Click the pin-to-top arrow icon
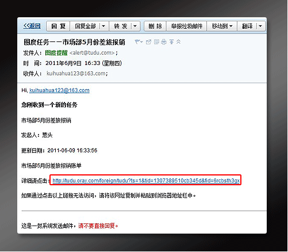Image resolution: width=288 pixels, height=252 pixels. [171, 42]
